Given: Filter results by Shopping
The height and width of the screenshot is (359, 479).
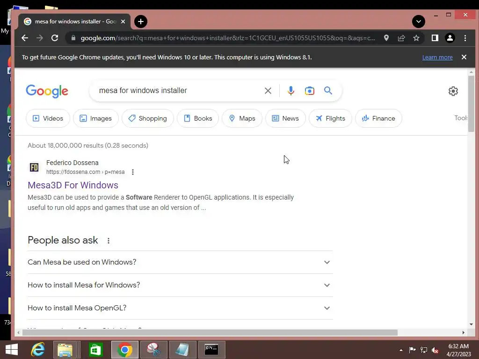Looking at the screenshot, I should (147, 118).
